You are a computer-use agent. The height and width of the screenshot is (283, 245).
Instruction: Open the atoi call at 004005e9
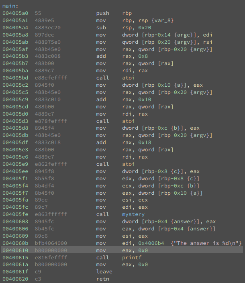129,164
